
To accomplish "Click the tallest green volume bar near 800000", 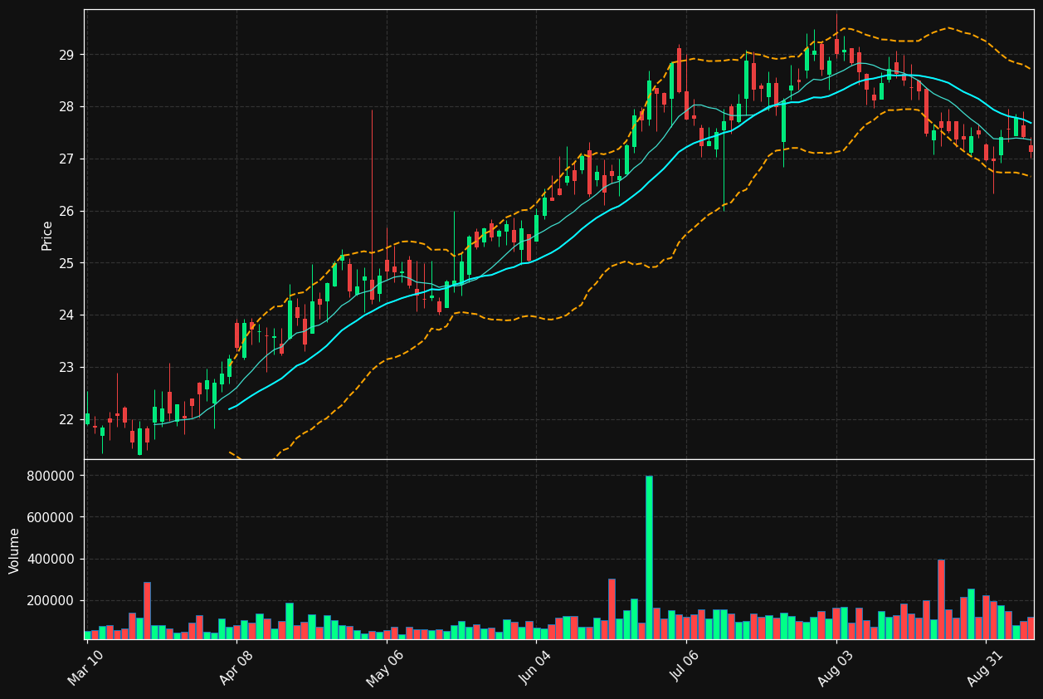I will click(x=649, y=557).
